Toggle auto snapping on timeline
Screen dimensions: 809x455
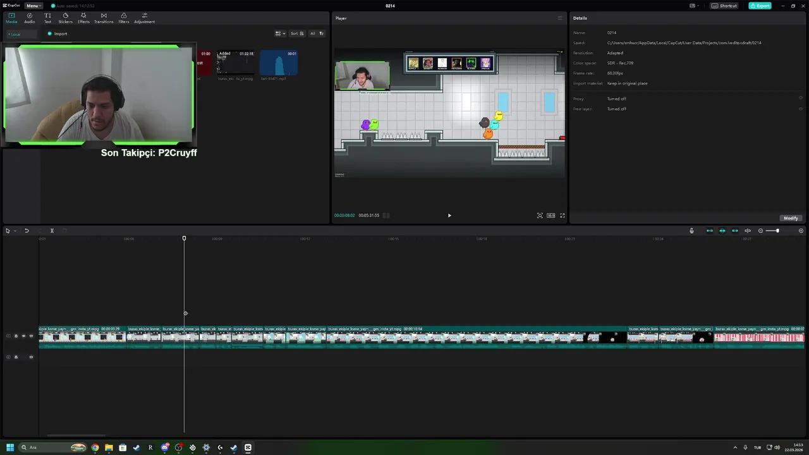click(x=722, y=231)
